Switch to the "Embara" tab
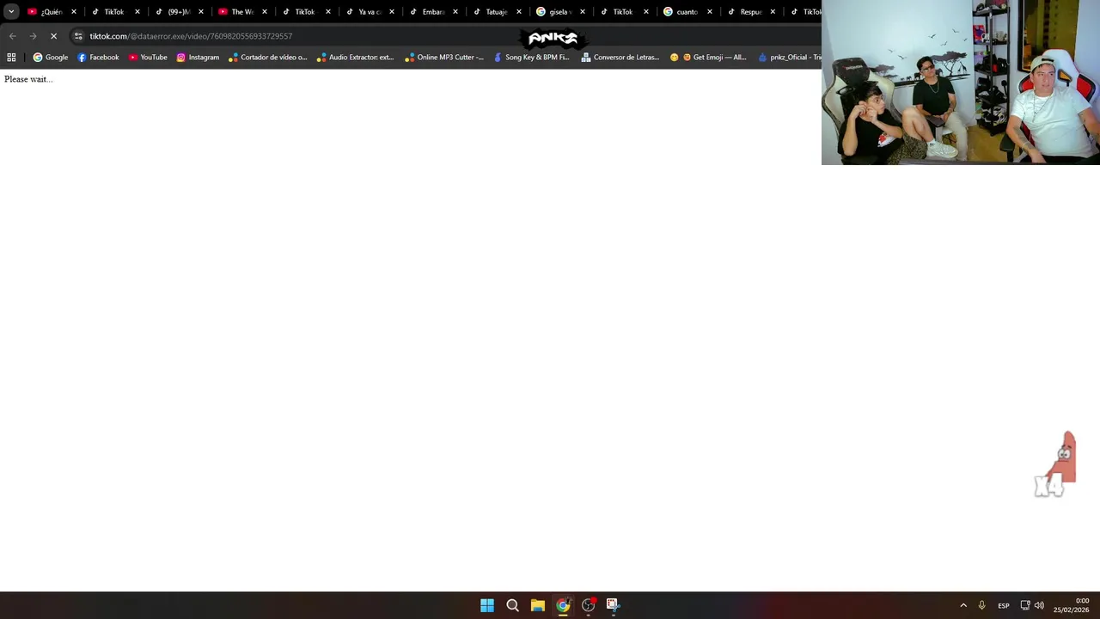The width and height of the screenshot is (1100, 619). click(x=434, y=12)
